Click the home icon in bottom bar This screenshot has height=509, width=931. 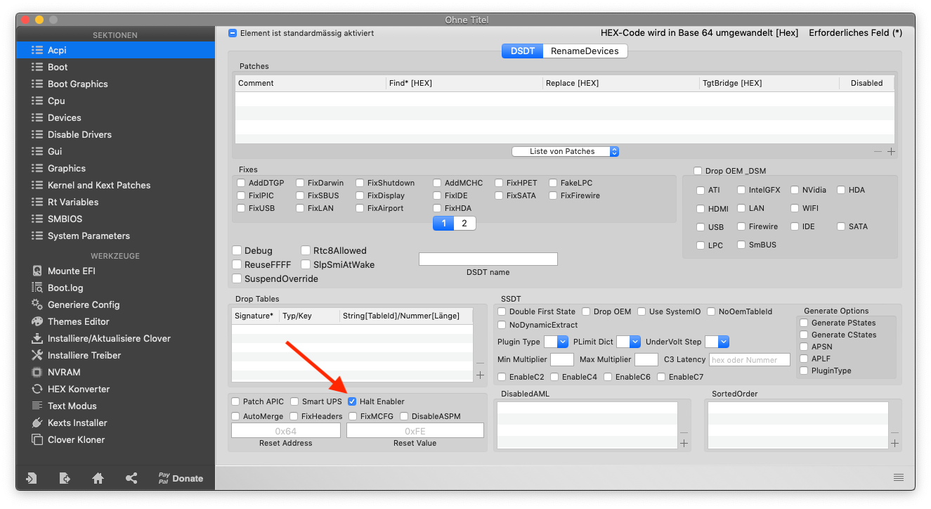click(98, 478)
